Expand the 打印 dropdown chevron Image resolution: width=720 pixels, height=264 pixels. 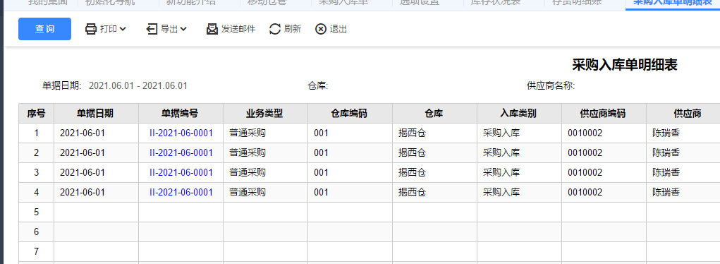123,29
